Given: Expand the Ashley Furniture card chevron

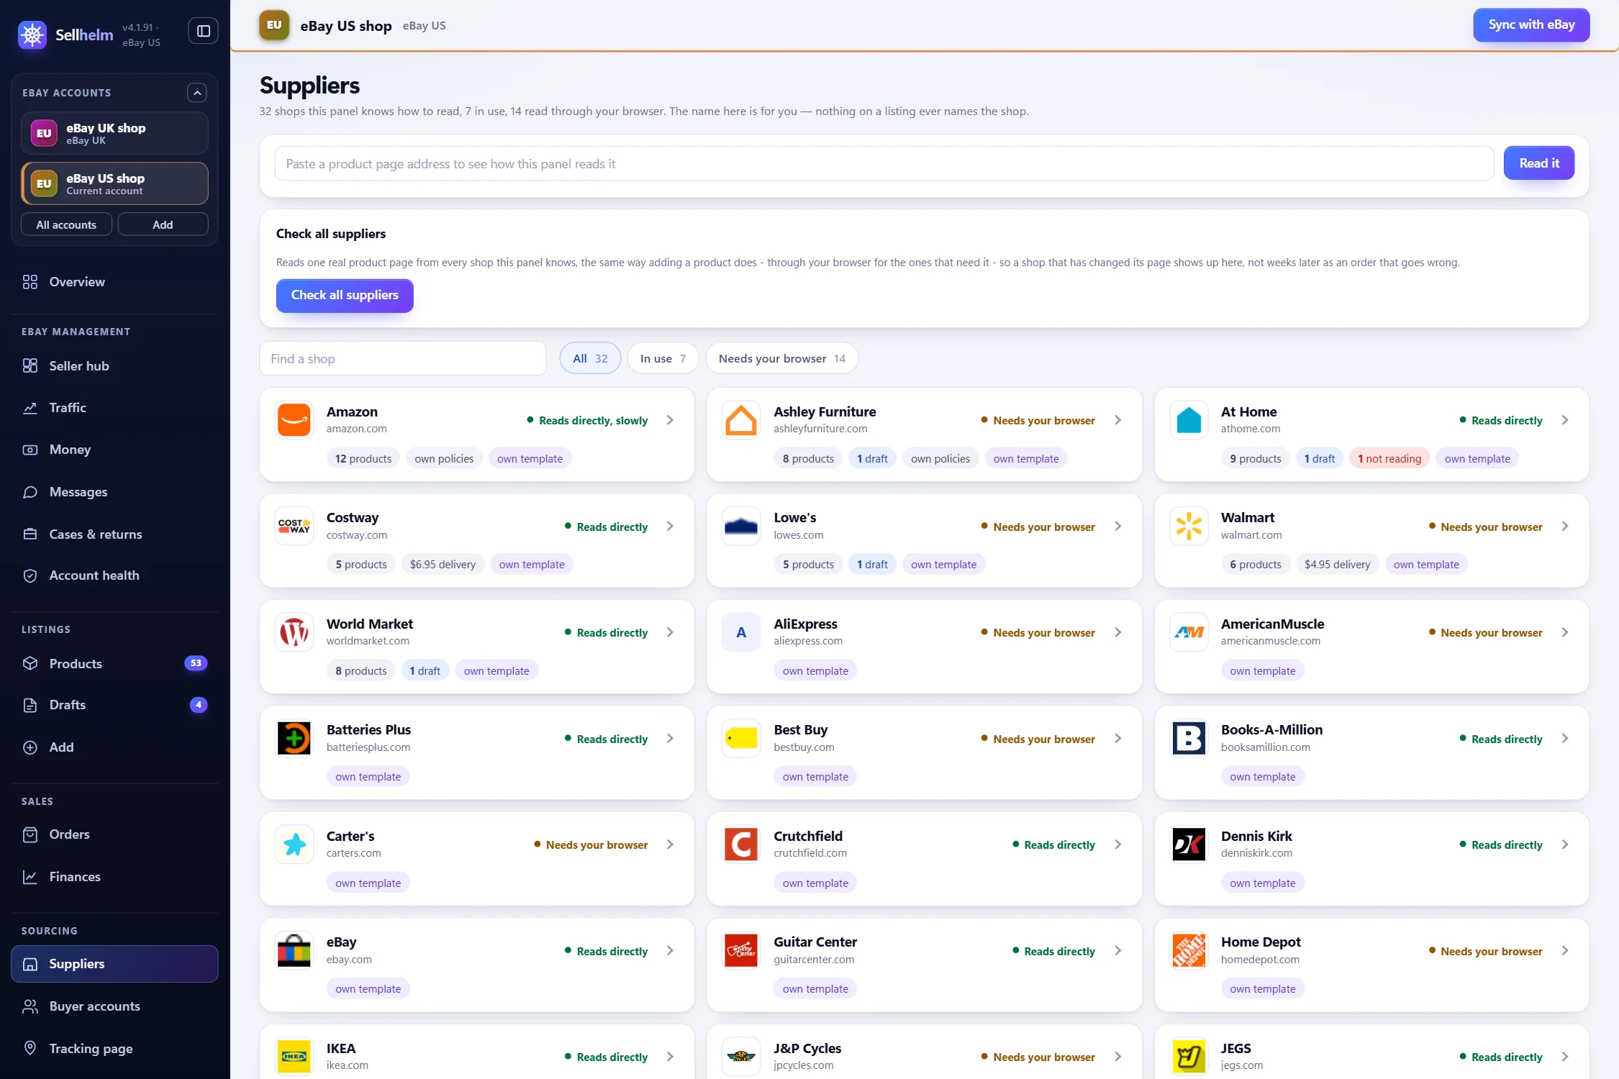Looking at the screenshot, I should coord(1117,420).
